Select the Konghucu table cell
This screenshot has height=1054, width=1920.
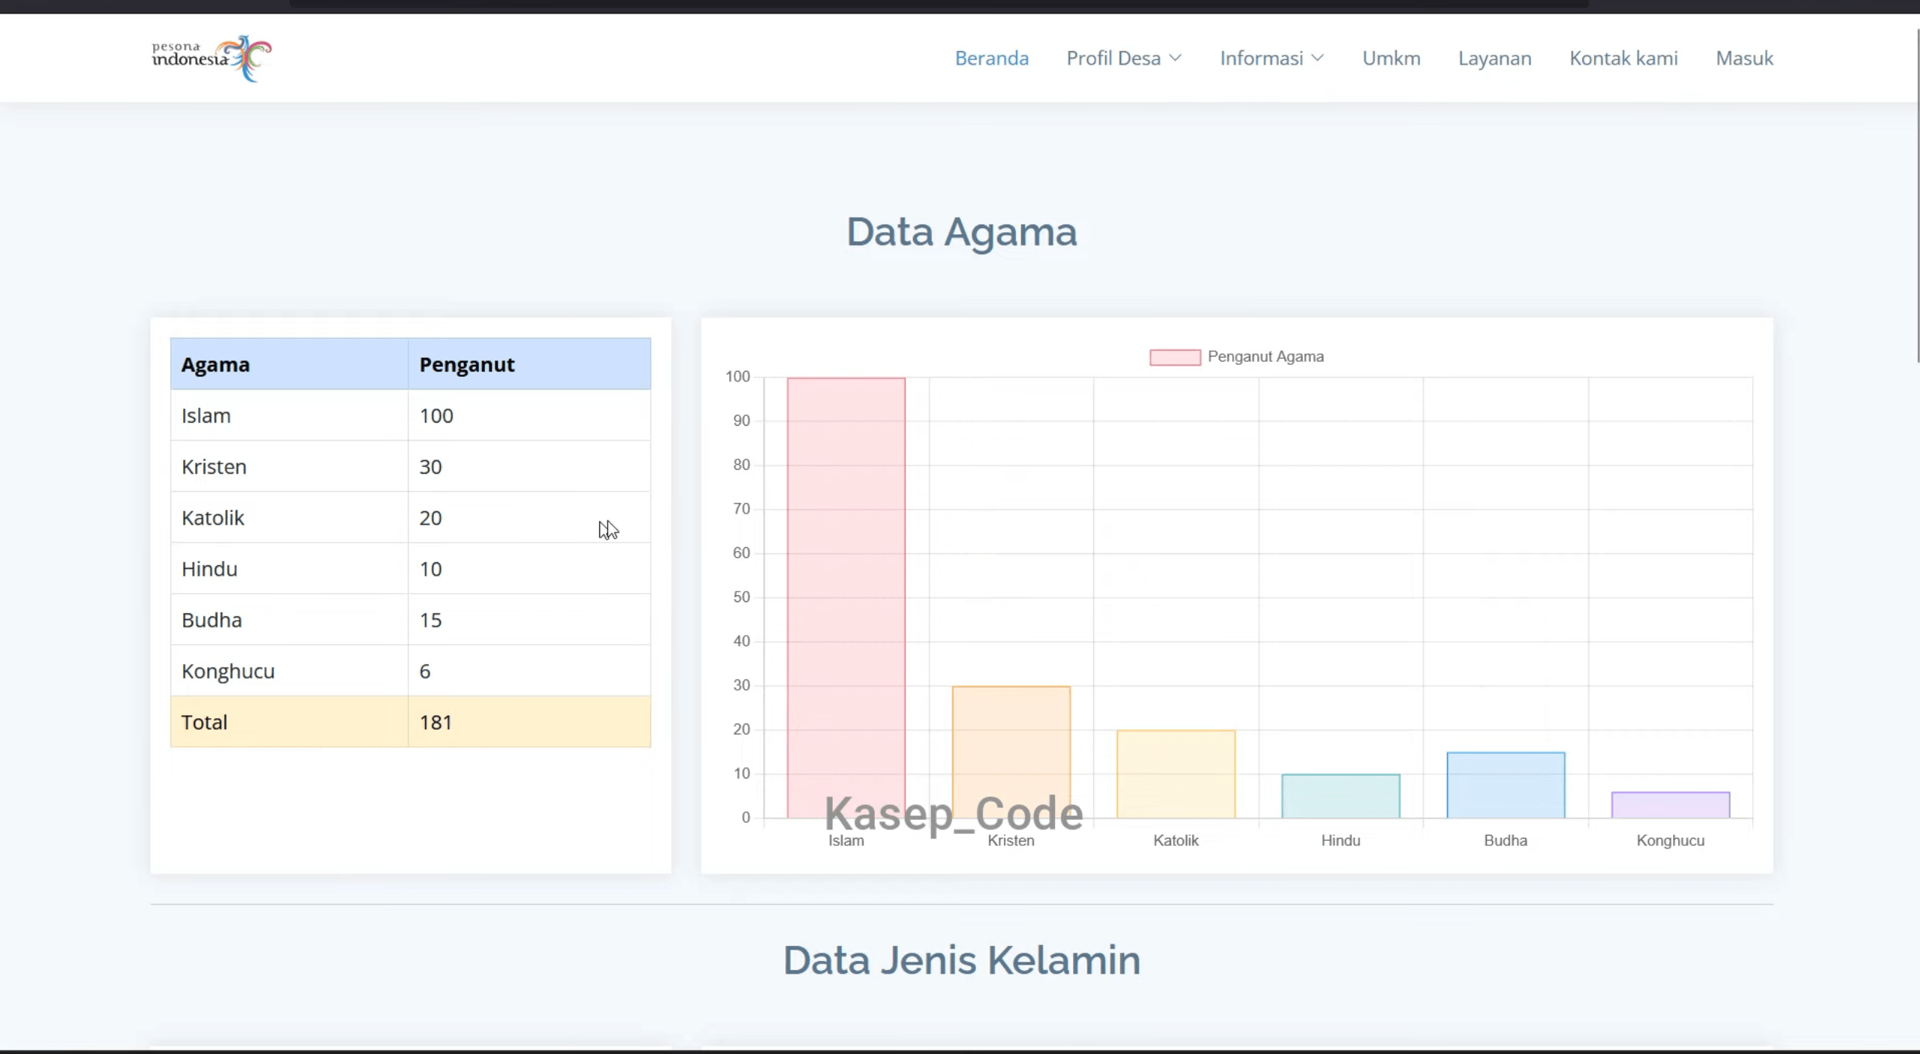click(289, 670)
